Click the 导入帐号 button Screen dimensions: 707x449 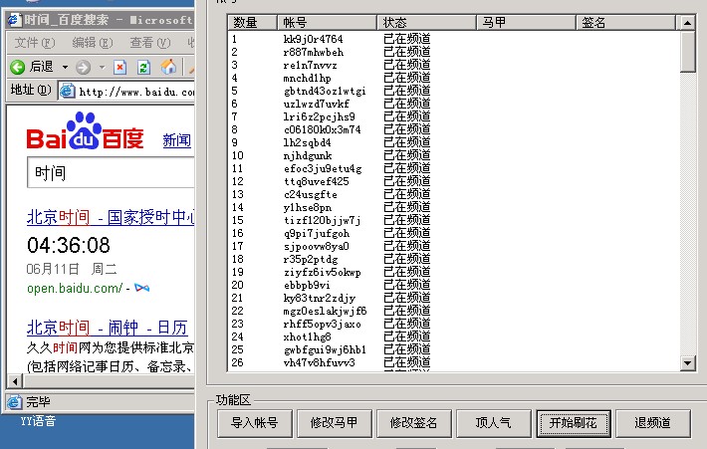pyautogui.click(x=255, y=423)
